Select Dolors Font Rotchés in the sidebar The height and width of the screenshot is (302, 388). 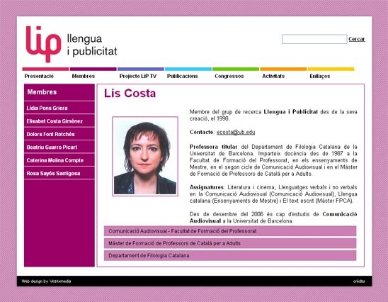coord(59,134)
